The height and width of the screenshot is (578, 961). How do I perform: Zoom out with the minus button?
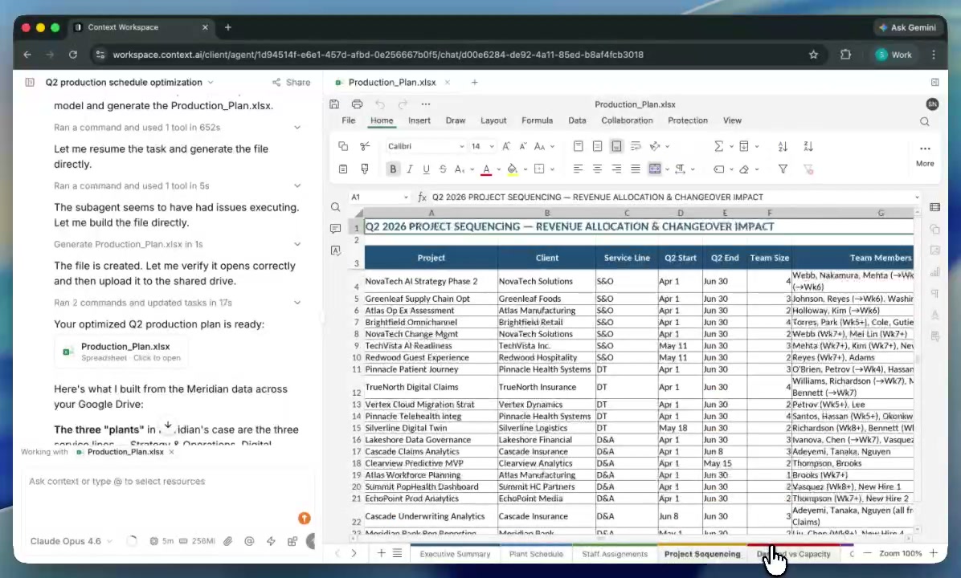pyautogui.click(x=867, y=553)
